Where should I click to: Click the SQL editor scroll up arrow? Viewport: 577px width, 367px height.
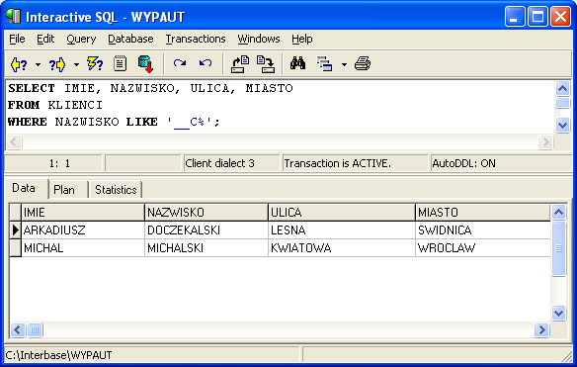tap(562, 88)
